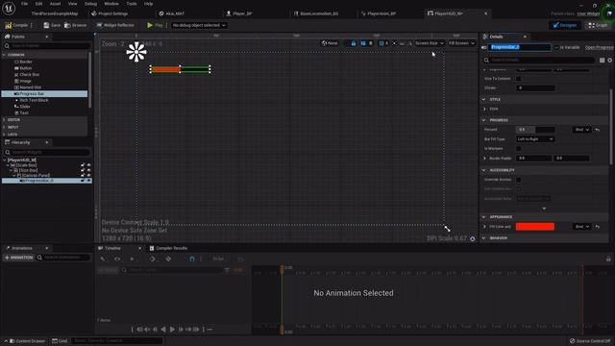The image size is (615, 346).
Task: Switch to Graph mode
Action: (598, 25)
